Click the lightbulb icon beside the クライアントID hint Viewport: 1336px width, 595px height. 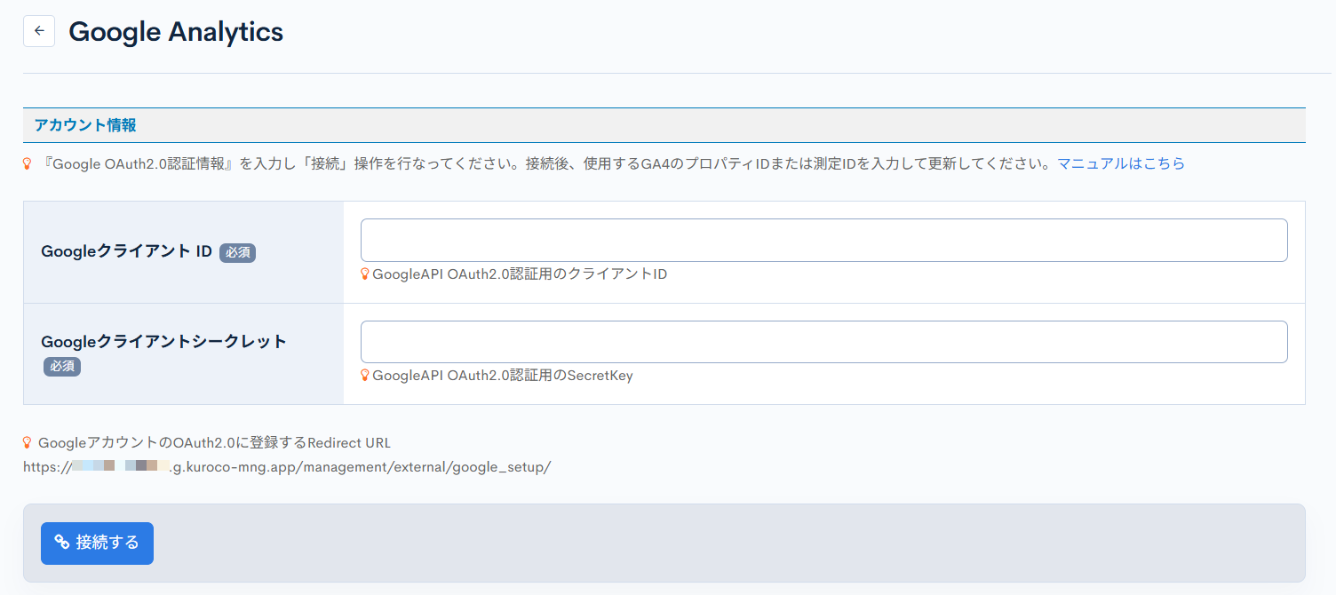(365, 274)
